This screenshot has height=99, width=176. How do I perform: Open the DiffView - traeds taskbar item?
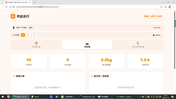tap(124, 97)
